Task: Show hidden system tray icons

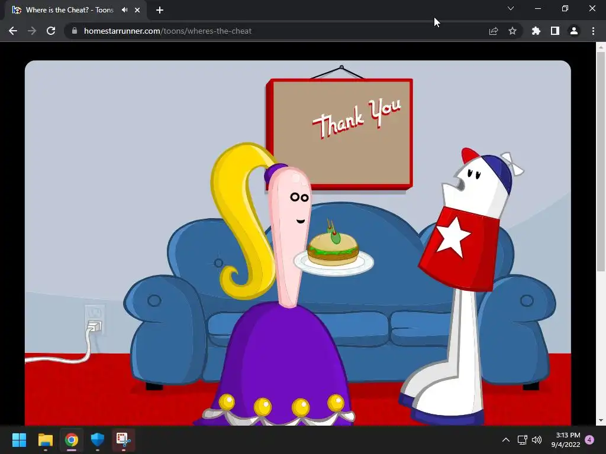Action: (x=505, y=440)
